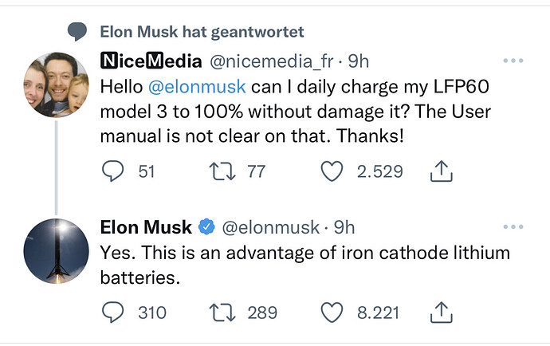This screenshot has width=550, height=346.
Task: Open the @nicemedia_fr handle
Action: click(x=272, y=61)
